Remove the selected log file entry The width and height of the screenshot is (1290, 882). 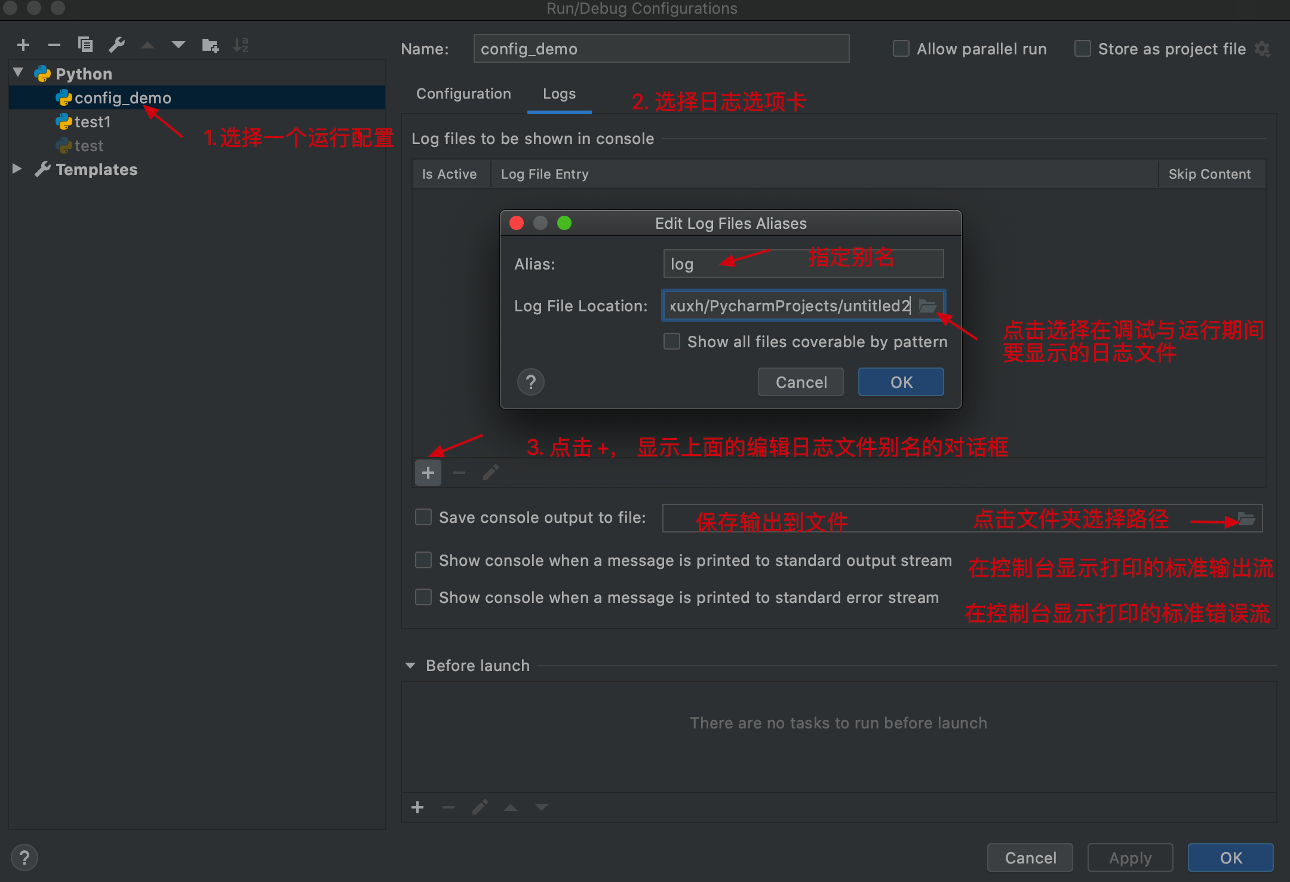(x=459, y=473)
